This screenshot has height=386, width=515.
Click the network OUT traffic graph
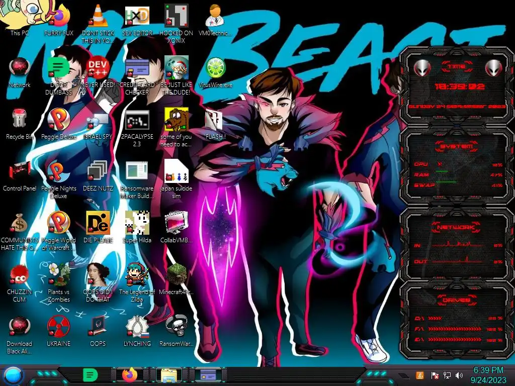[458, 261]
